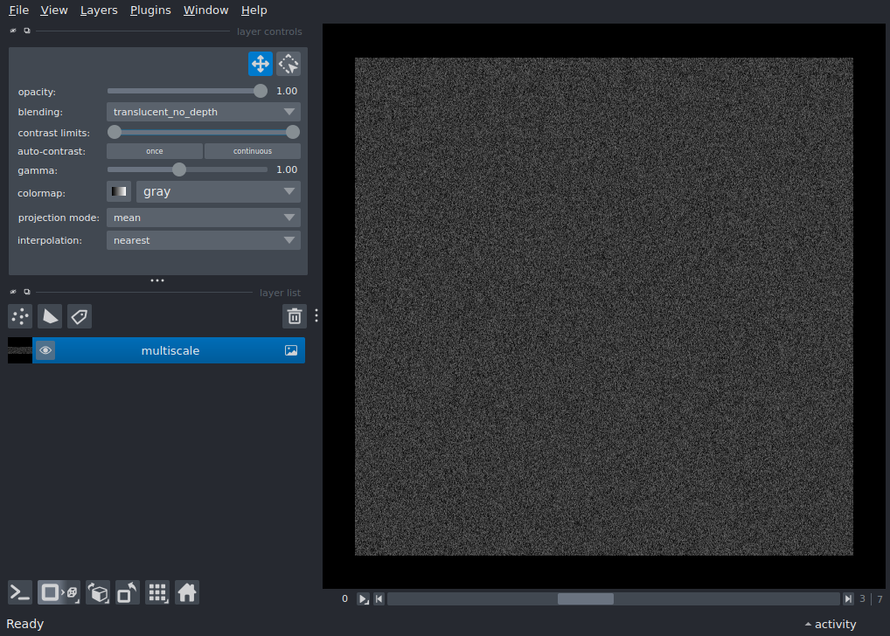The width and height of the screenshot is (890, 636).
Task: Open the blending dropdown
Action: click(x=203, y=112)
